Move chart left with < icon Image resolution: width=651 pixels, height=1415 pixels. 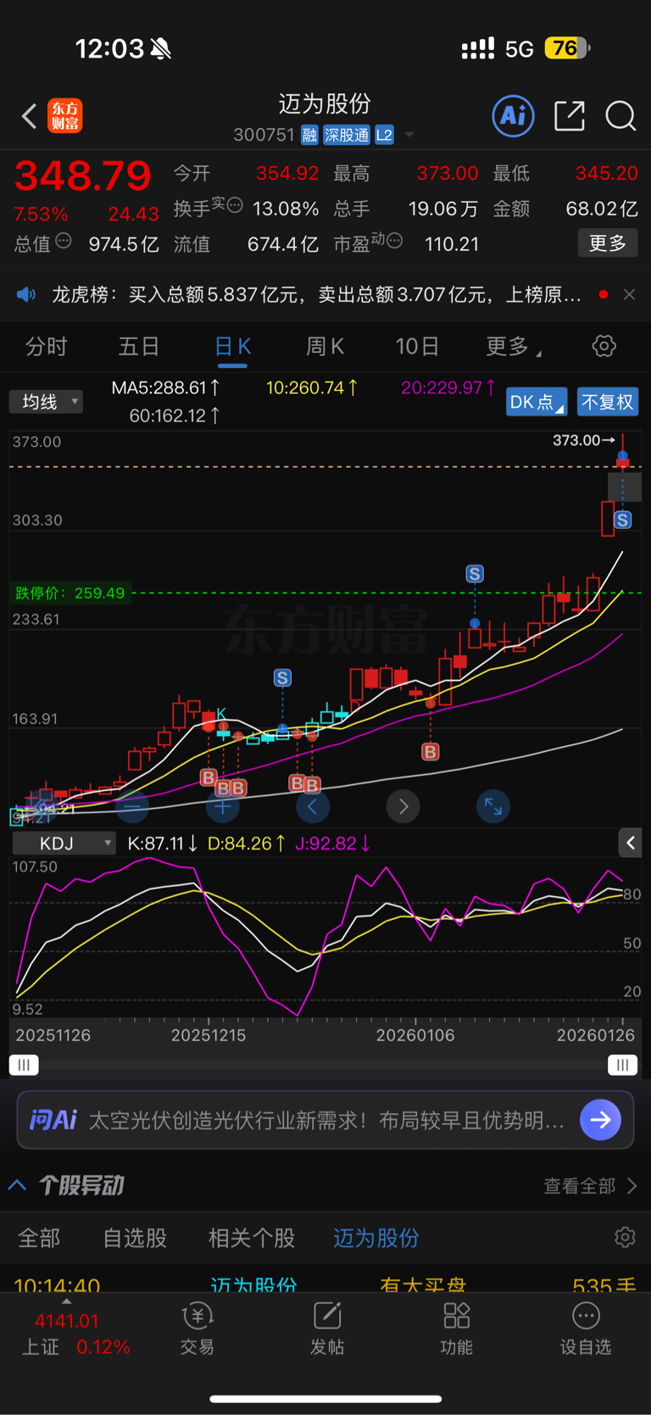[x=313, y=806]
